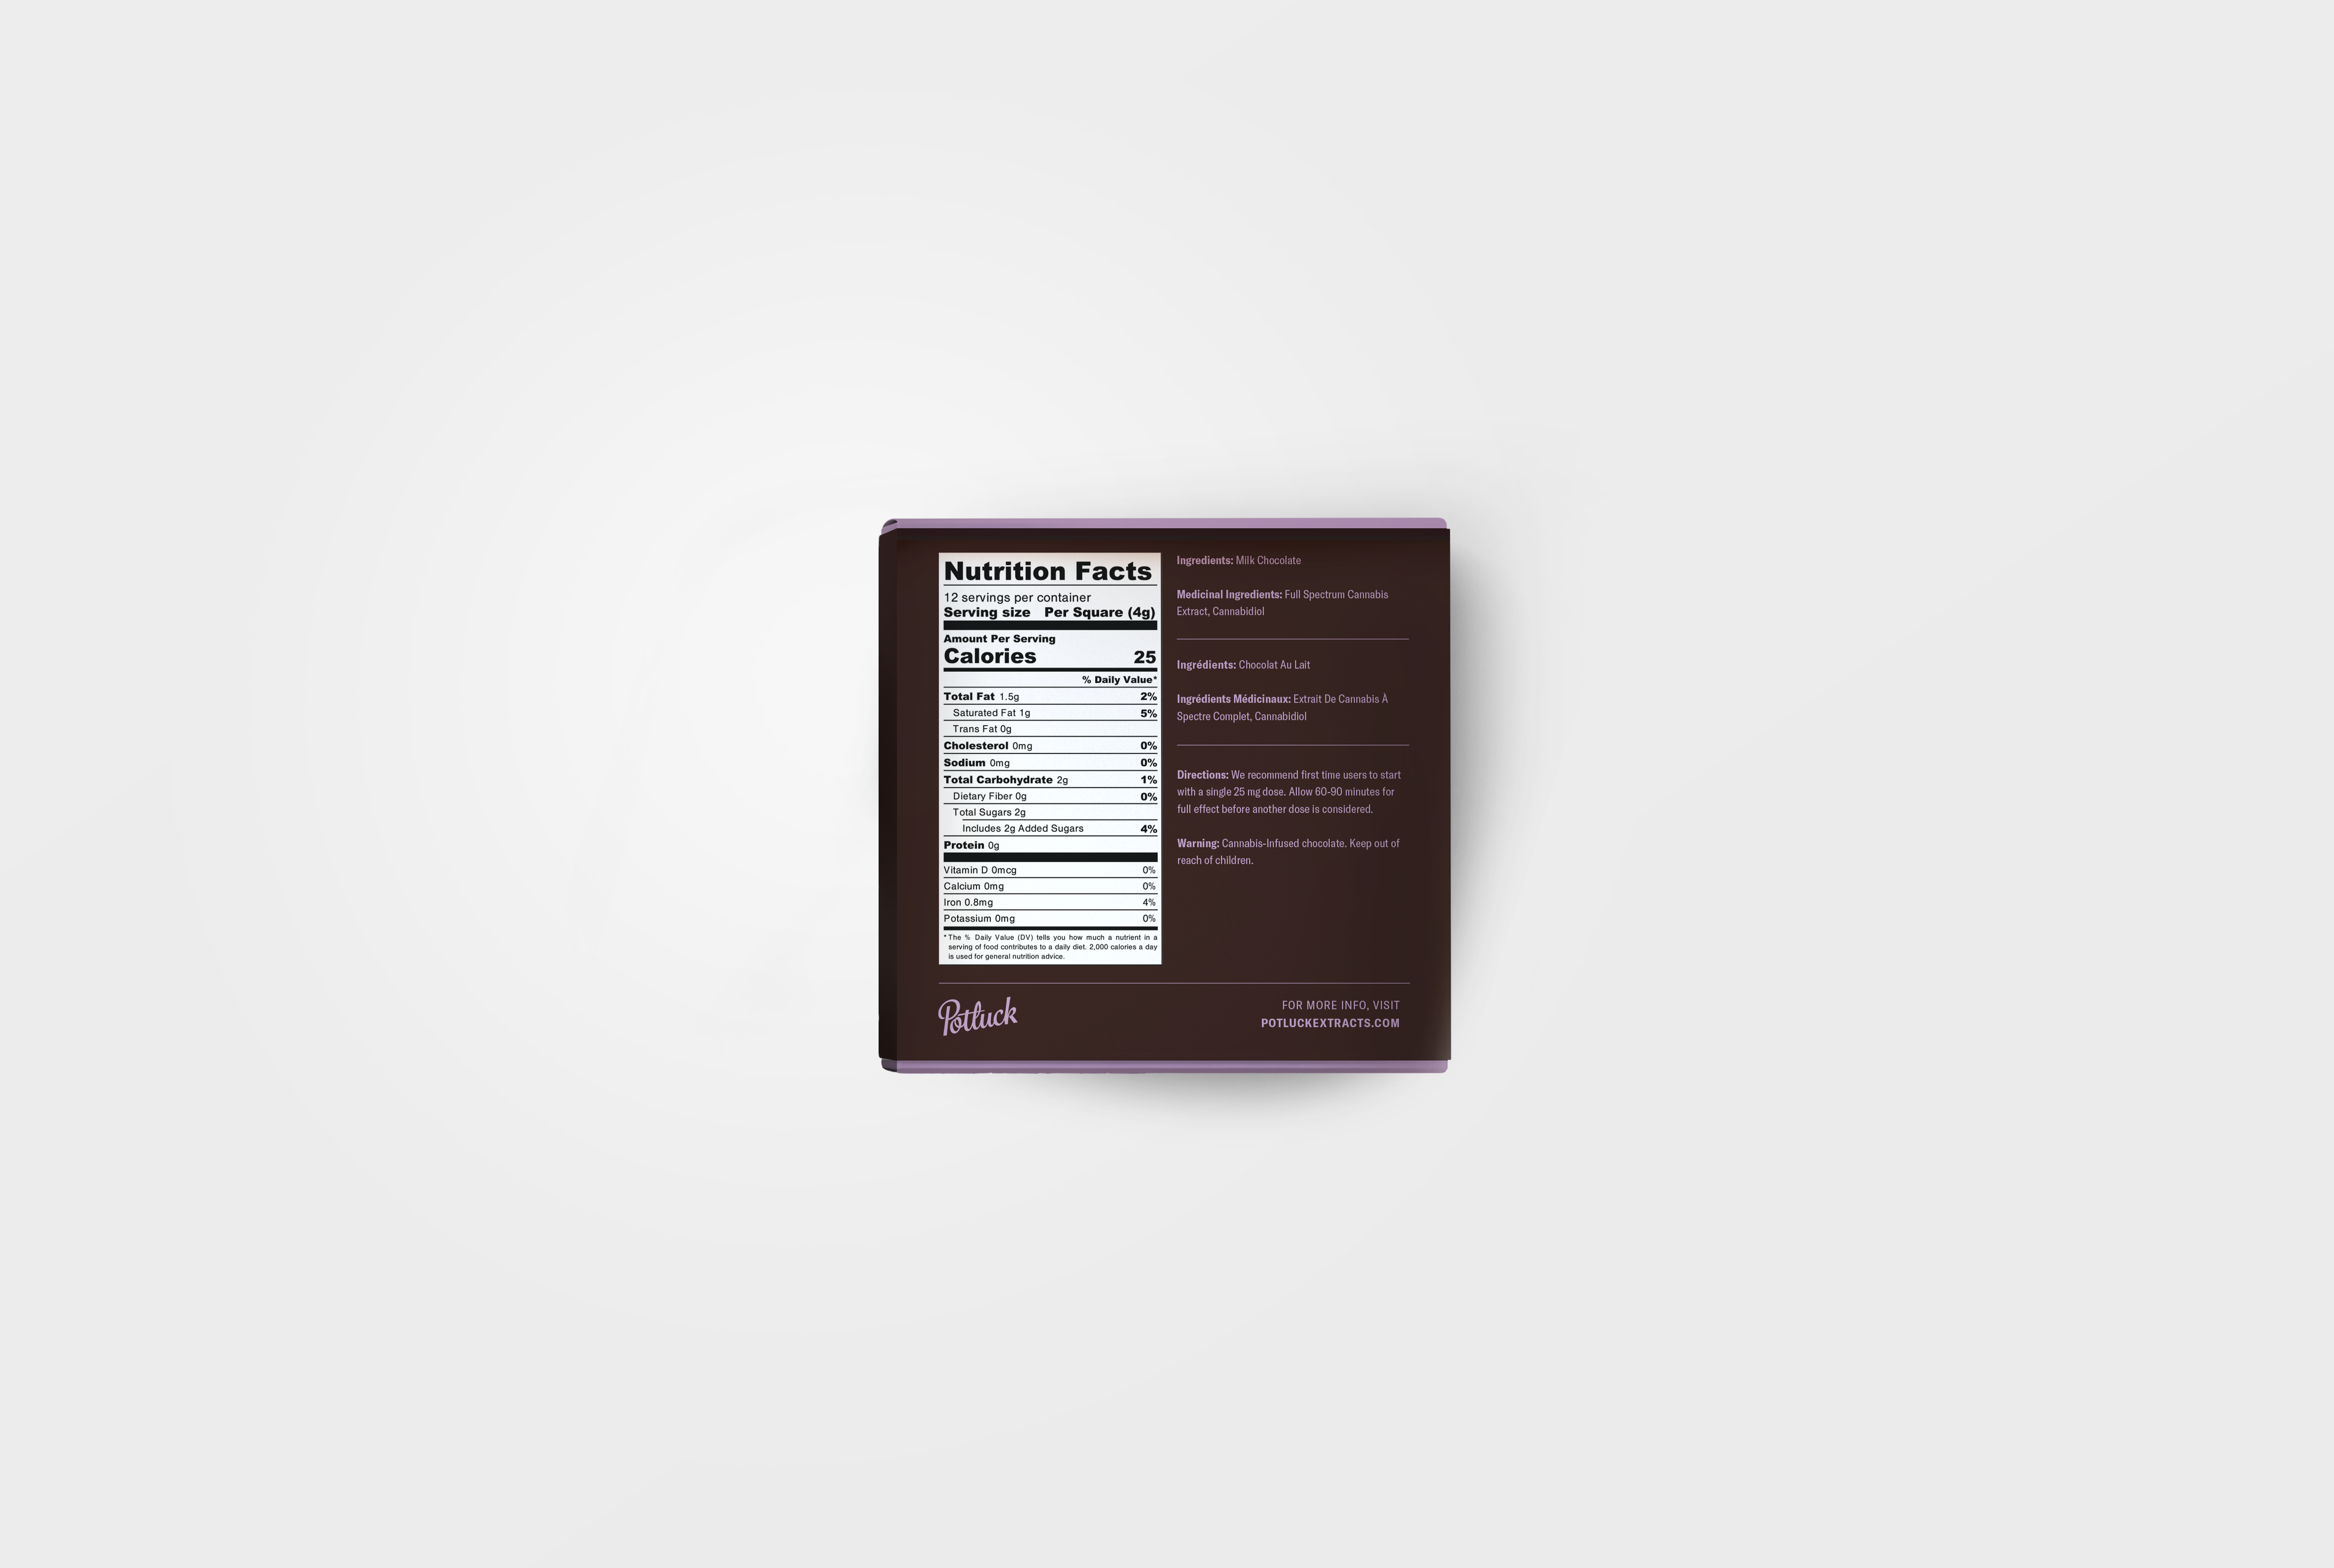The width and height of the screenshot is (2334, 1568).
Task: Click the FOR MORE INFO, VISIT text
Action: coord(1340,1005)
